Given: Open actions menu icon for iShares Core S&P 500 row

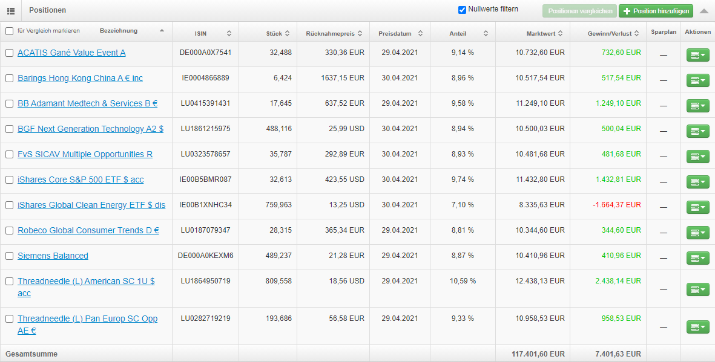Looking at the screenshot, I should click(697, 182).
